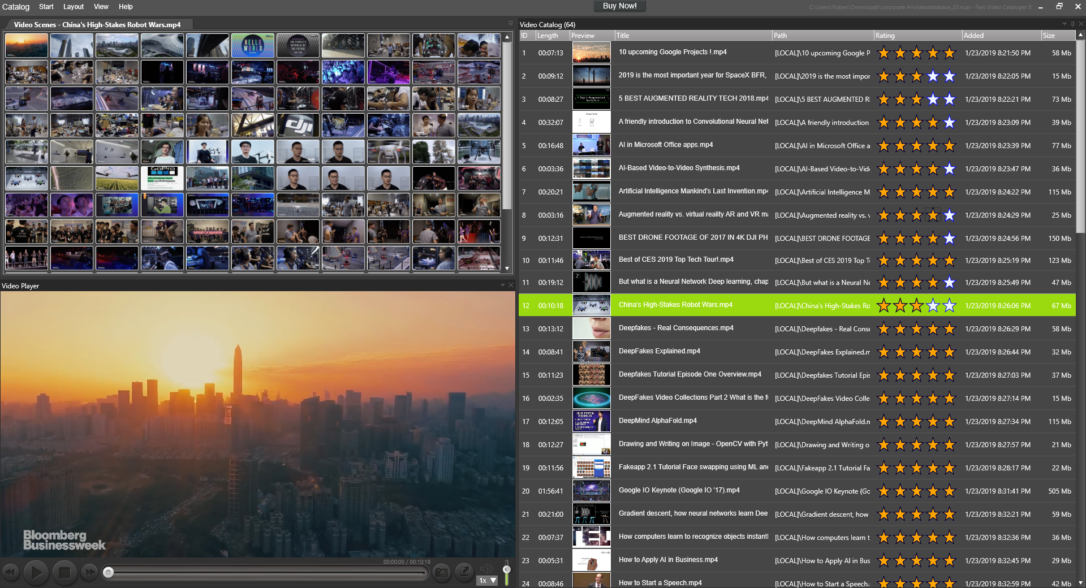
Task: Select title 'Best of CES 2019 Top Tech Tour!.mp4'
Action: 676,260
